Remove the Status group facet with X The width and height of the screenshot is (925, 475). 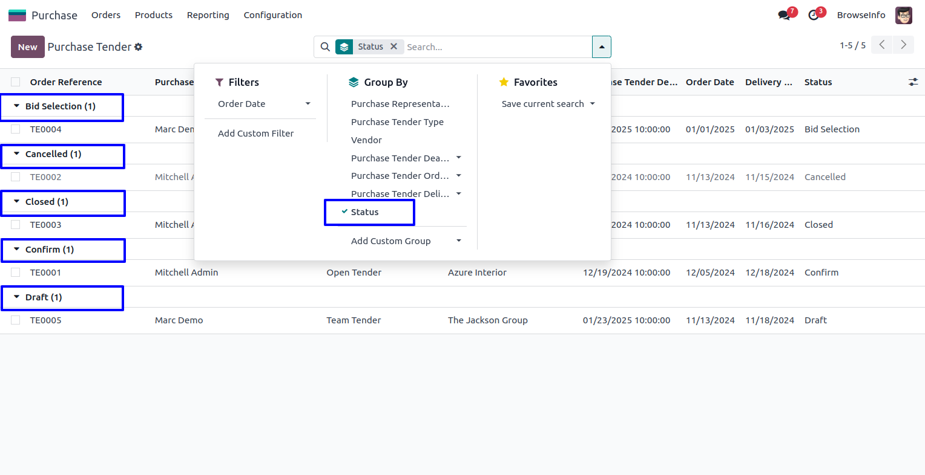point(393,47)
